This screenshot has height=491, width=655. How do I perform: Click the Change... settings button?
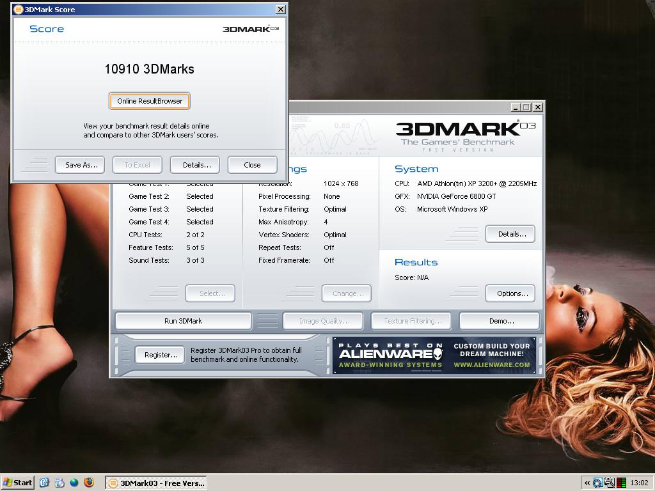346,293
